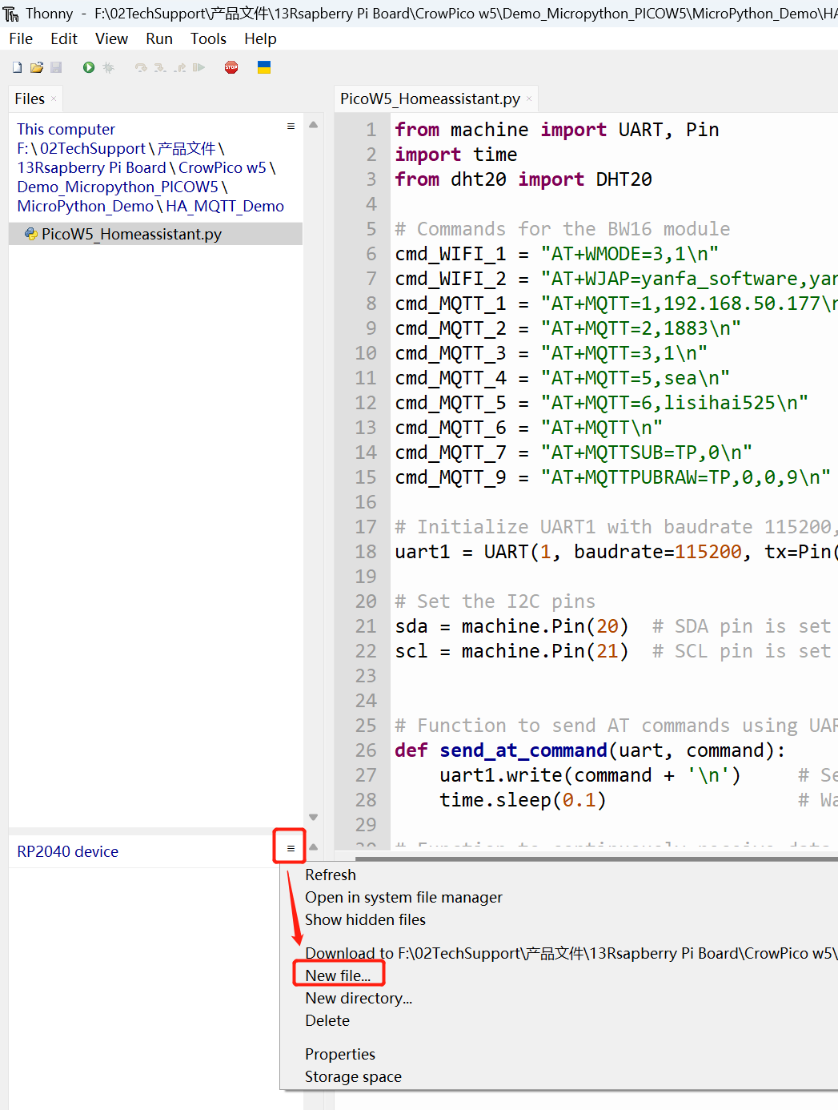
Task: Choose Storage space in the context menu
Action: coord(353,1076)
